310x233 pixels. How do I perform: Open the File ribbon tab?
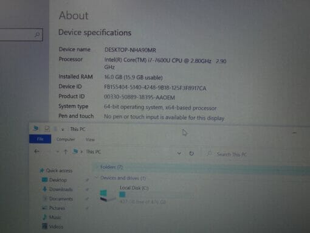click(x=40, y=139)
